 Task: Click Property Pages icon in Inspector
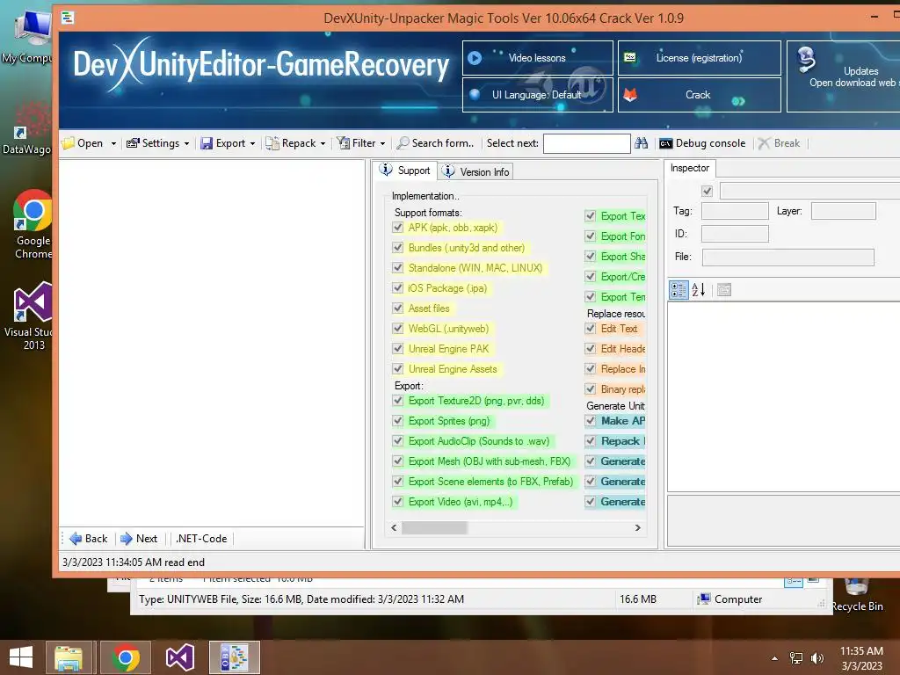[724, 290]
